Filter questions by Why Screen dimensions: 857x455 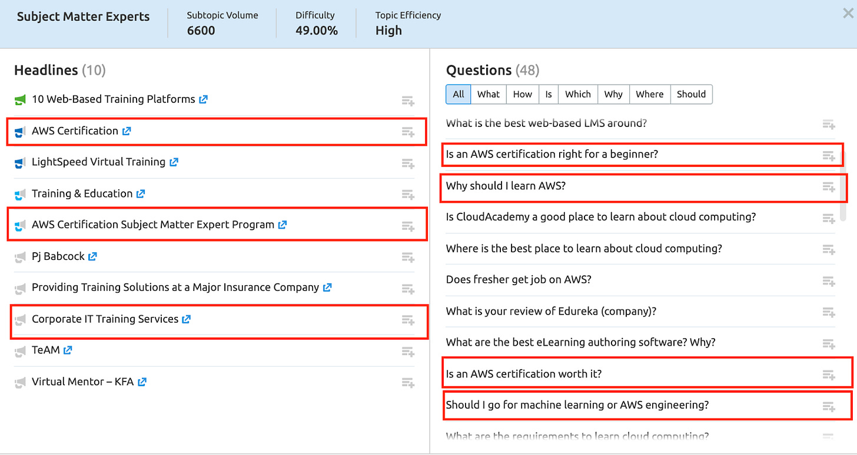coord(613,94)
